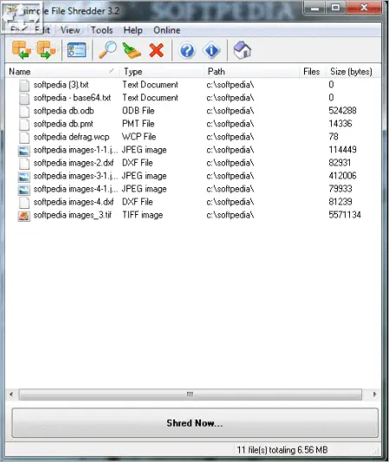This screenshot has width=389, height=462.
Task: Click the file icon of softpedia db.odb
Action: [24, 111]
